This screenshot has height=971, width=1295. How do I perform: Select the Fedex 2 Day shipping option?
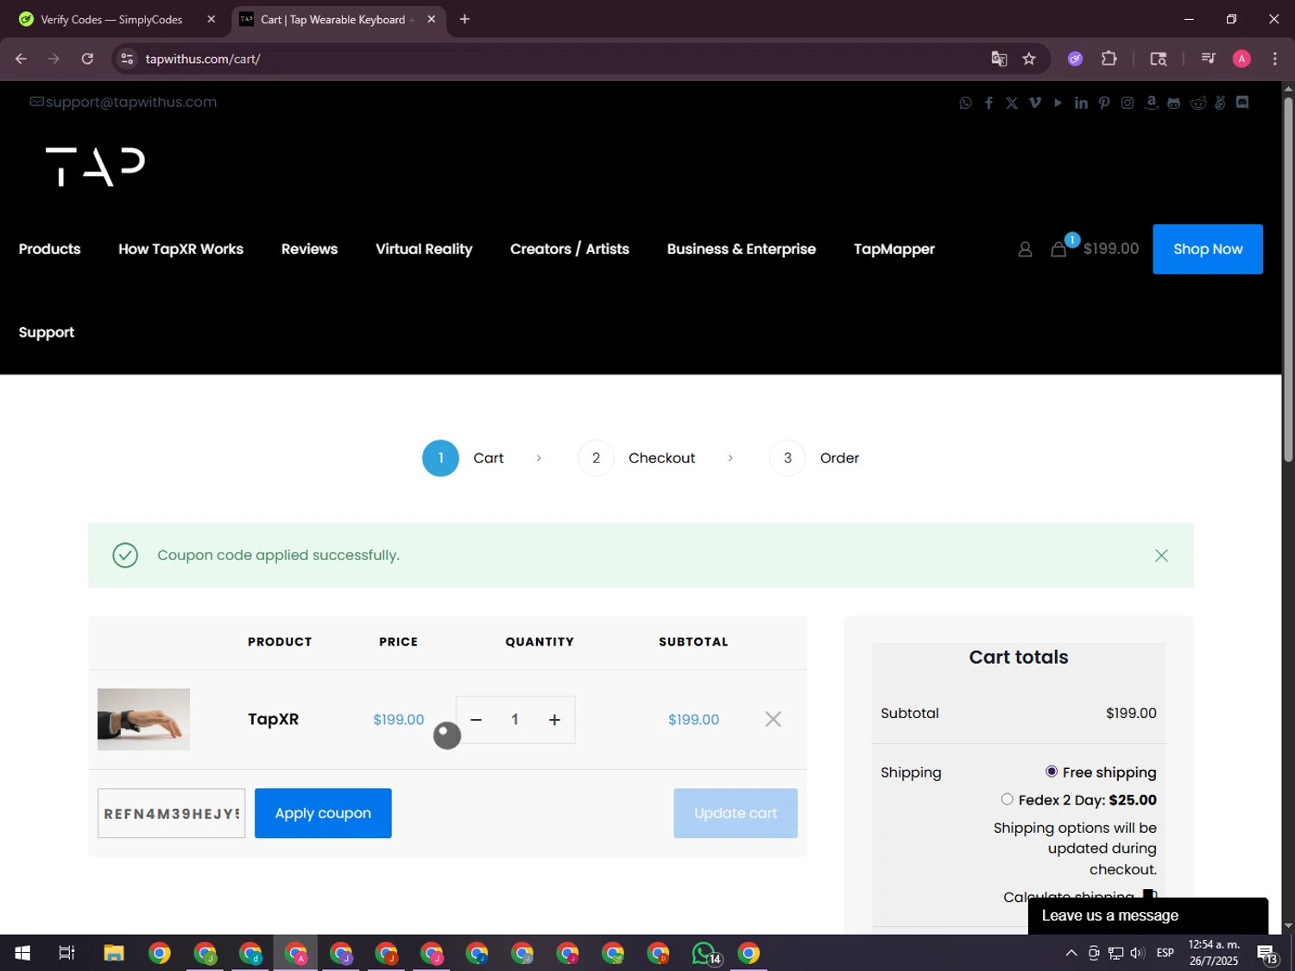[x=1007, y=799]
